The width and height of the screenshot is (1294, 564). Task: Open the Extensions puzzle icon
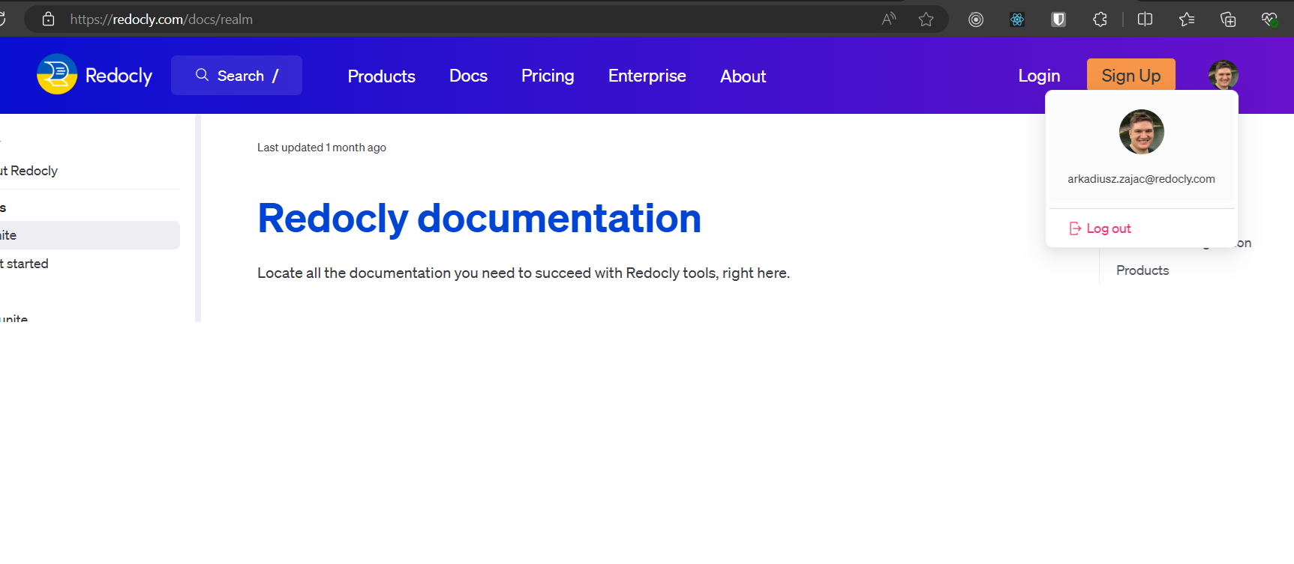point(1100,19)
